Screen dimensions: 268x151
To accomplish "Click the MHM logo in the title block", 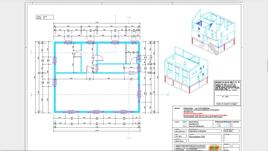I will point(215,148).
